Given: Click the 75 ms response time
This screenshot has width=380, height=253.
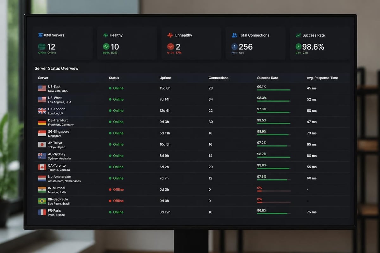Looking at the screenshot, I should pyautogui.click(x=312, y=212).
